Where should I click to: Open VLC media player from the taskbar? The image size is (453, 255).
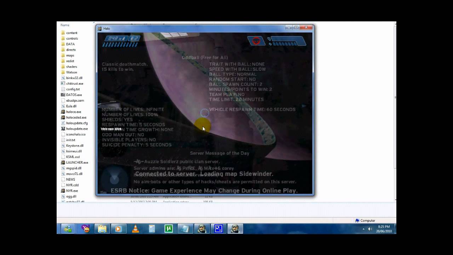click(135, 229)
